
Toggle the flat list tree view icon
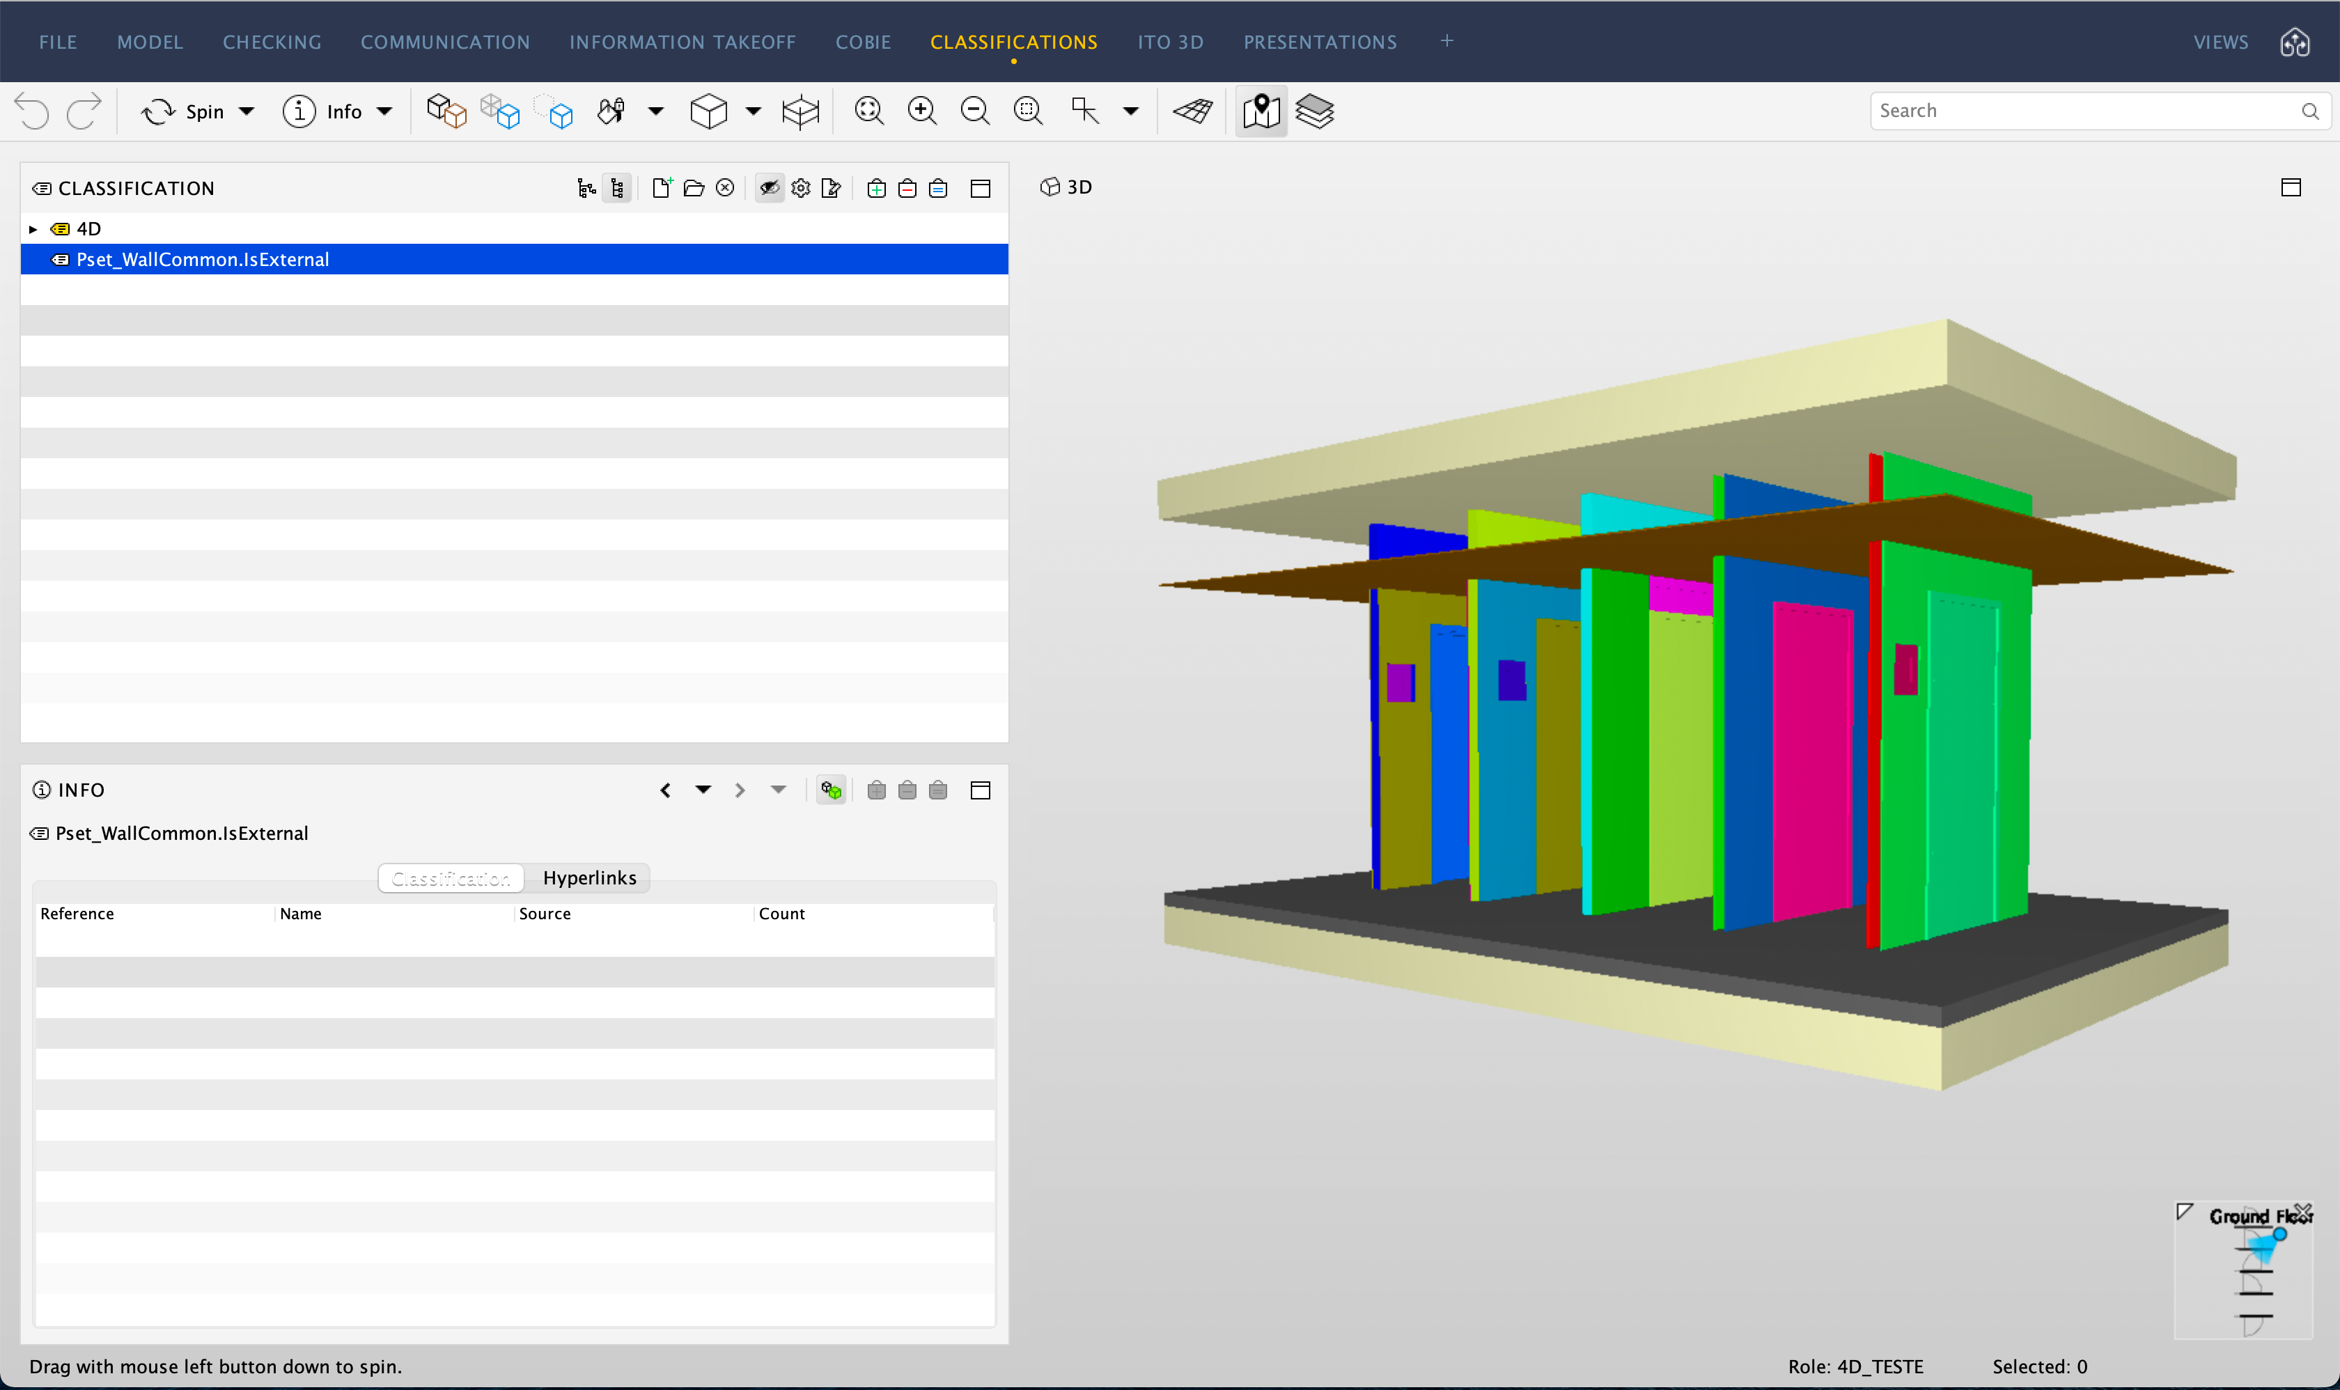click(617, 188)
